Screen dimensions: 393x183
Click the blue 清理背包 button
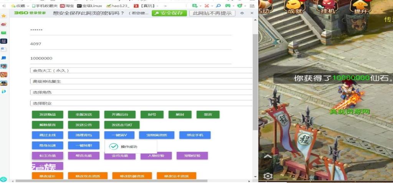click(x=84, y=135)
